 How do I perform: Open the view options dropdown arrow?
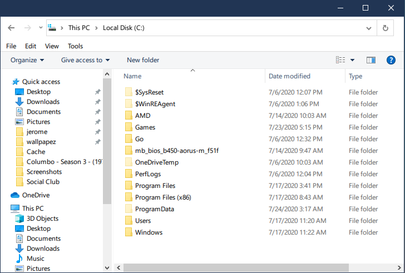tap(352, 60)
